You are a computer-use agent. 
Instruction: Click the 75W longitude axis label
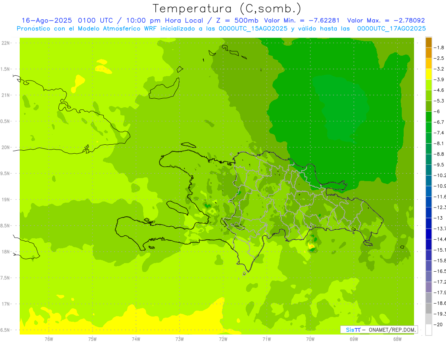click(x=93, y=339)
